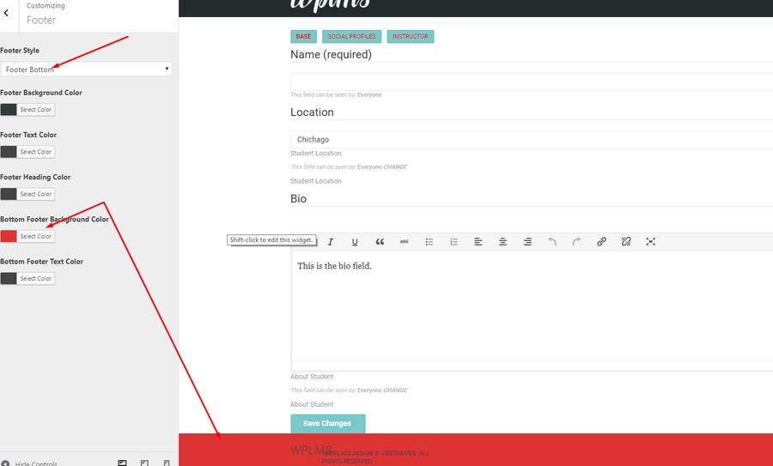
Task: Insert bulleted list in Bio editor
Action: [429, 241]
